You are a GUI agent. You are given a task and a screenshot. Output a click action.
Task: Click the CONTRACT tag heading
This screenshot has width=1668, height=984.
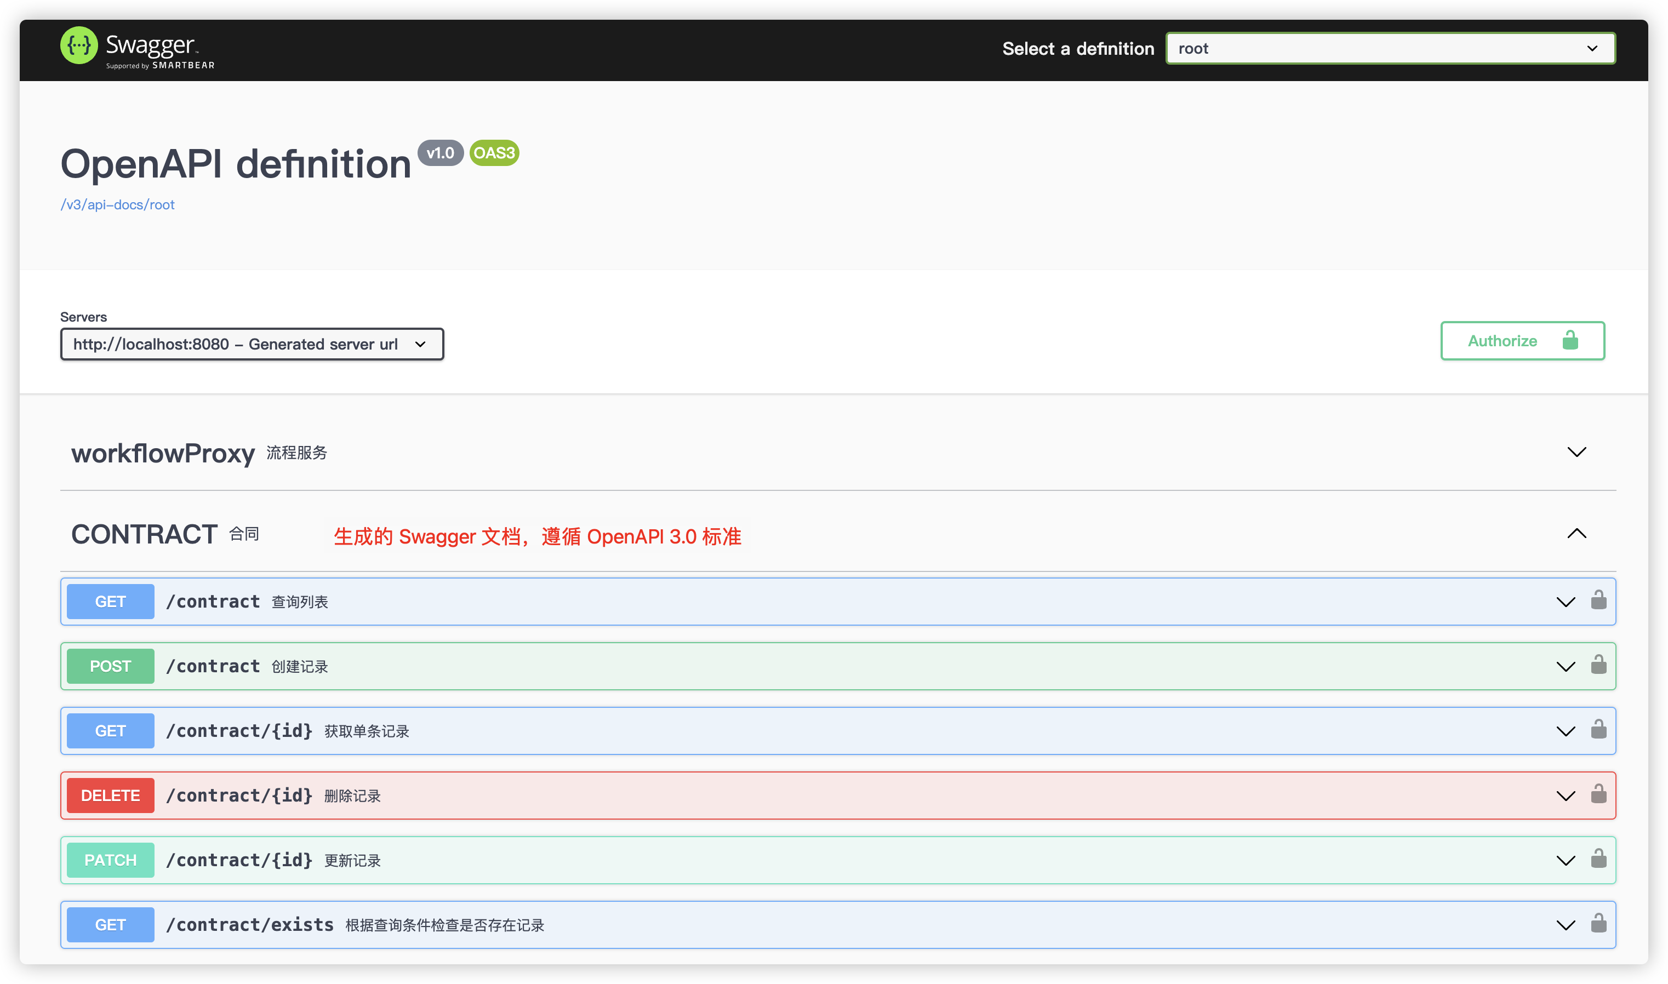pos(144,534)
